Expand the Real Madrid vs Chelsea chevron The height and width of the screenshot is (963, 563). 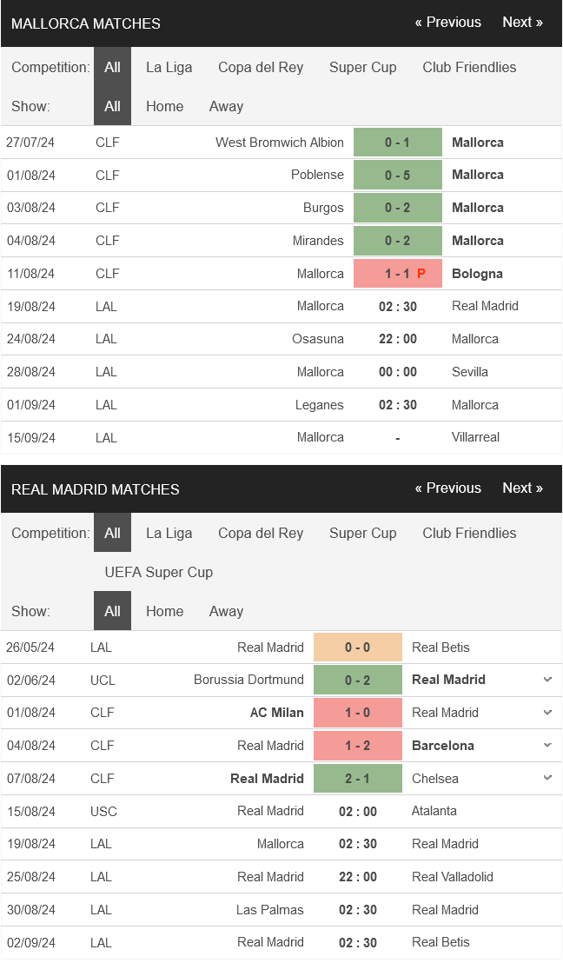point(547,778)
